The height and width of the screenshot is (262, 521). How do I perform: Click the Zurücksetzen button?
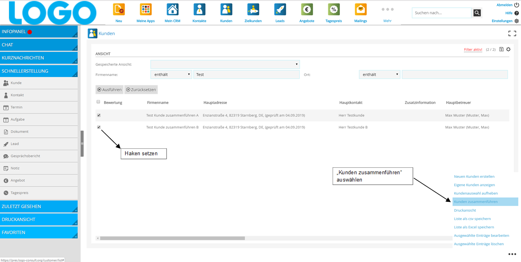tap(141, 90)
